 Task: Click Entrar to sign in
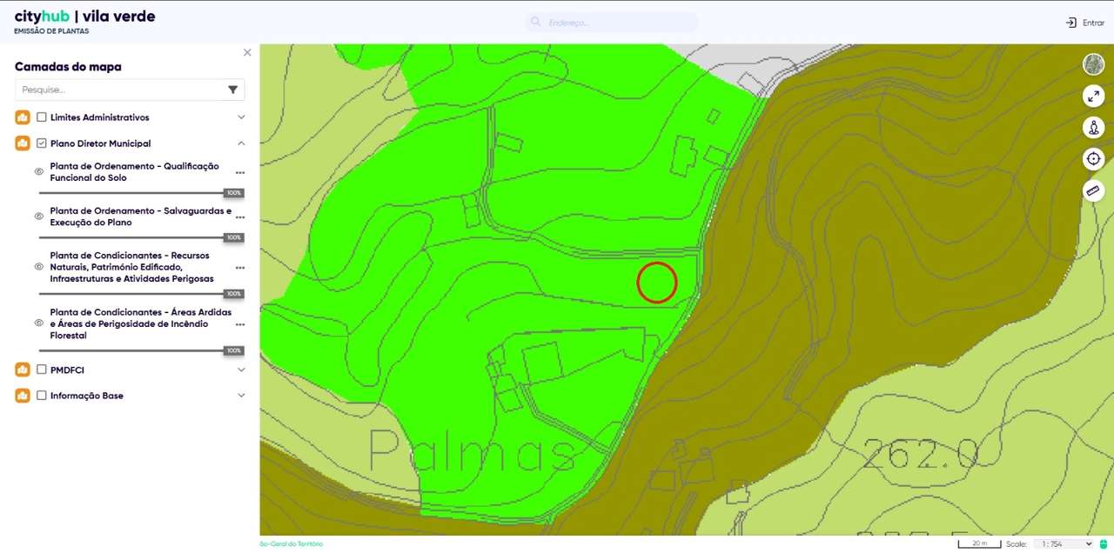(x=1084, y=23)
